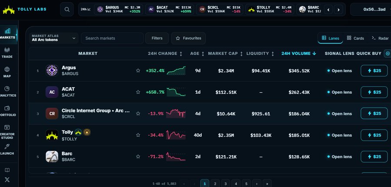This screenshot has width=391, height=187.
Task: View Tolly 24h sparkline chart
Action: pyautogui.click(x=176, y=135)
